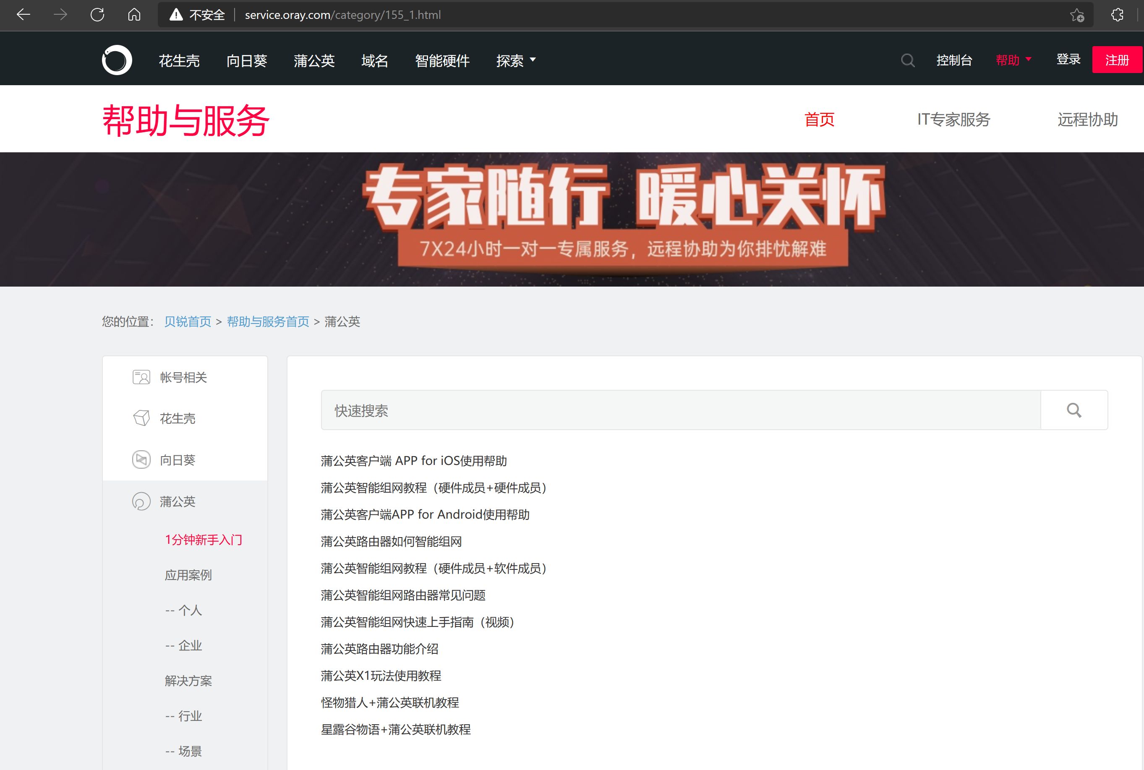Expand the 帮助 dropdown menu

point(1013,60)
